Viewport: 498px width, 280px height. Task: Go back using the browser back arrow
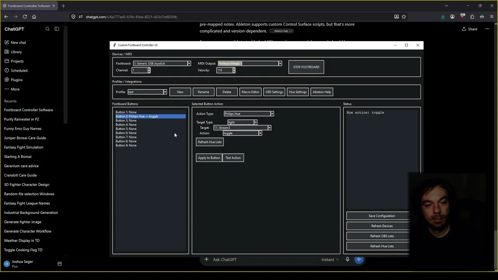pos(6,17)
